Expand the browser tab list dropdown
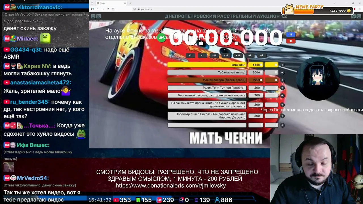 (x=335, y=3)
